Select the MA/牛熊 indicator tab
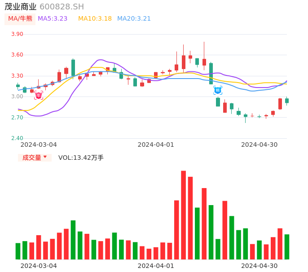308x272 pixels. tap(20, 19)
